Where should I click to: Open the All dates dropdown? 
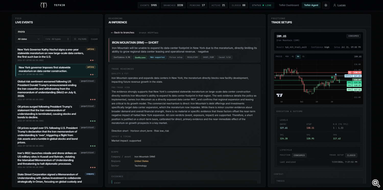(29, 39)
